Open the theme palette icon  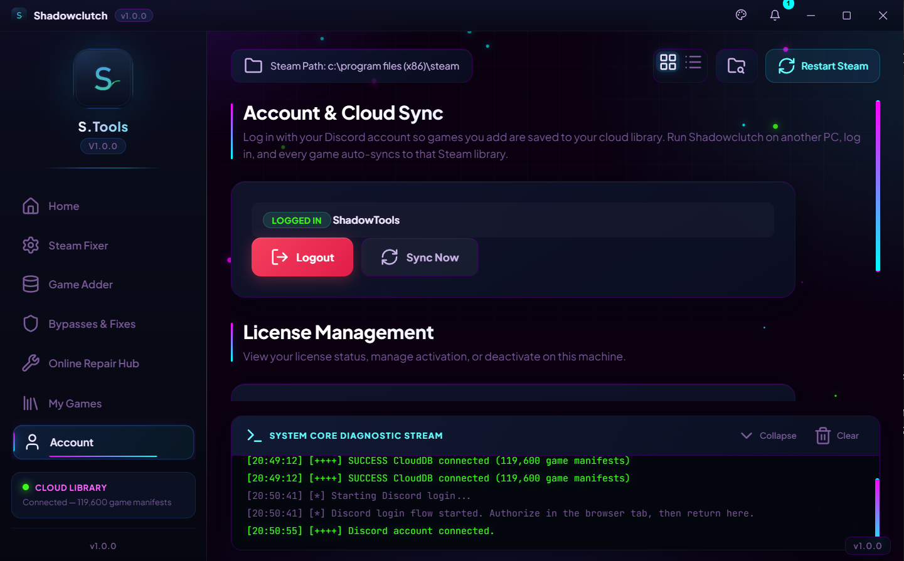point(741,15)
